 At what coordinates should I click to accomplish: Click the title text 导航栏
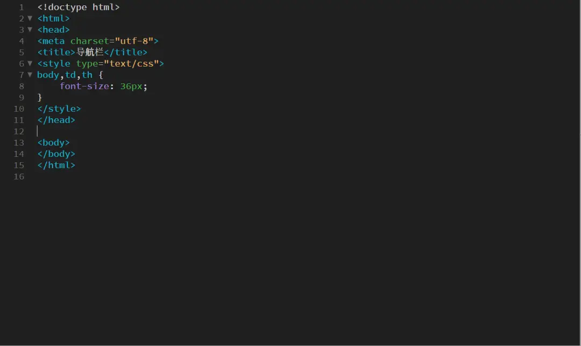pos(90,52)
